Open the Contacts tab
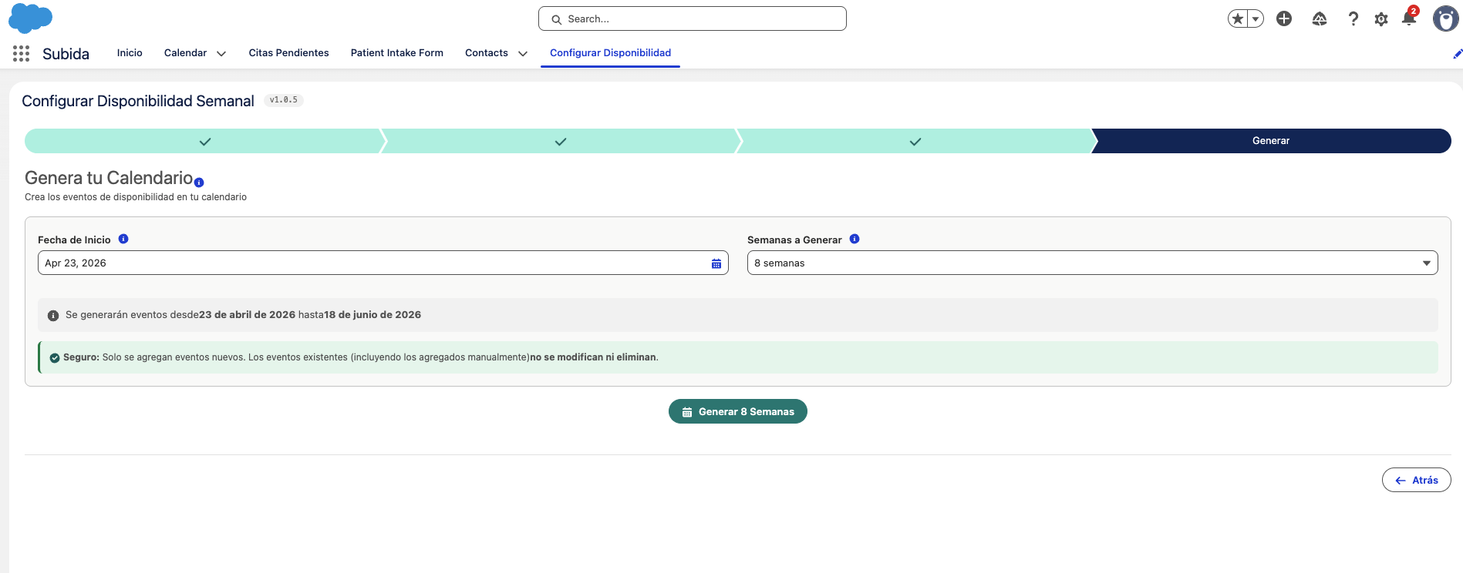1463x573 pixels. [x=487, y=53]
